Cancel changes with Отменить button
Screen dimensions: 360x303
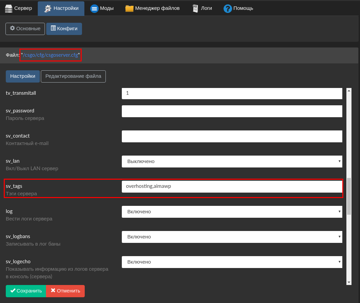(x=65, y=291)
